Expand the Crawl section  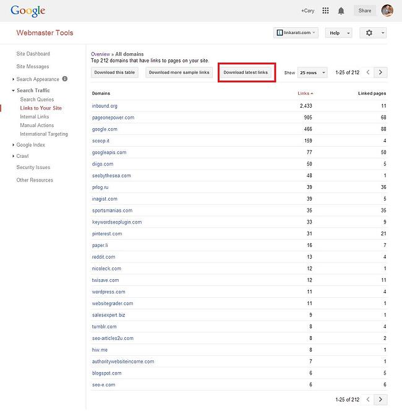(x=13, y=156)
